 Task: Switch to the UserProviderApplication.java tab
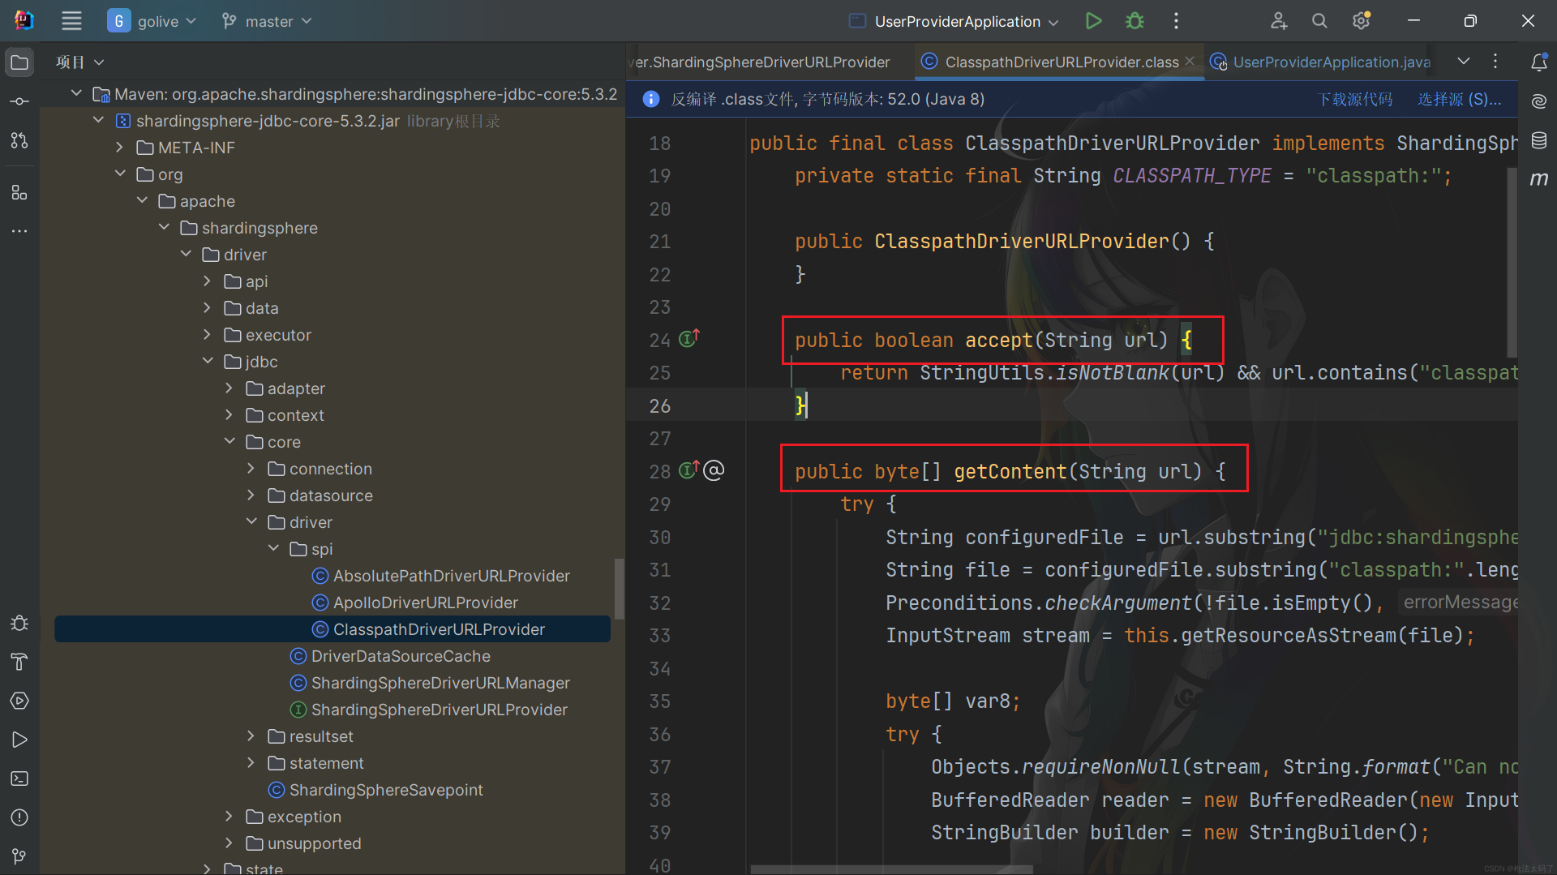(1320, 62)
